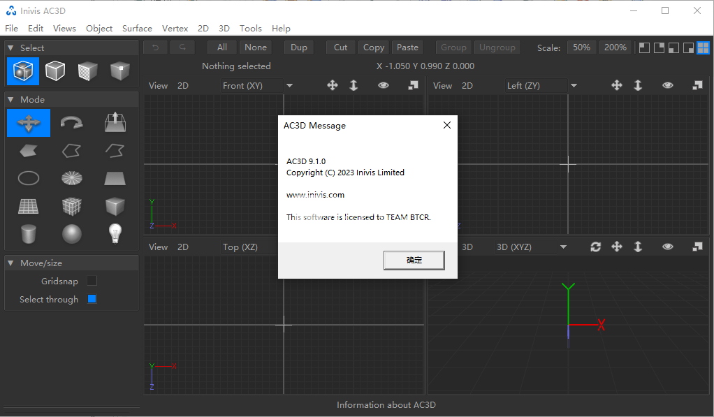Toggle eye visibility in Left view header
This screenshot has height=417, width=714.
pyautogui.click(x=668, y=85)
